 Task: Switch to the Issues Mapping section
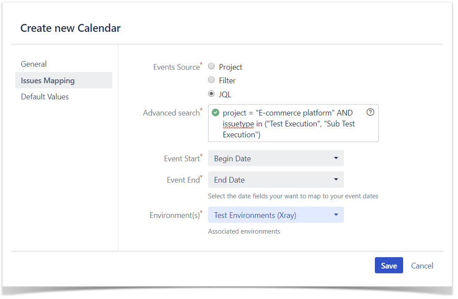click(64, 81)
